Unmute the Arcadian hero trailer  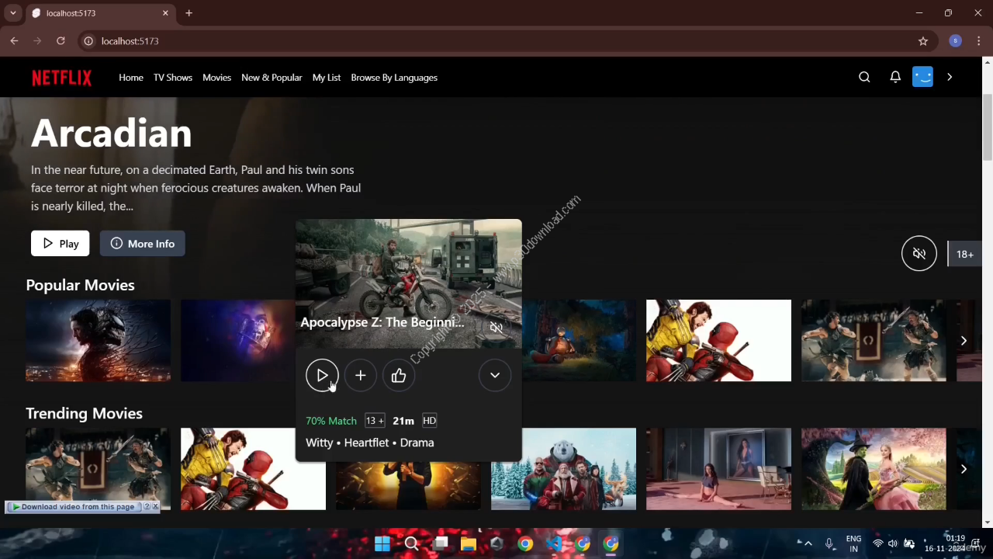[x=919, y=254]
